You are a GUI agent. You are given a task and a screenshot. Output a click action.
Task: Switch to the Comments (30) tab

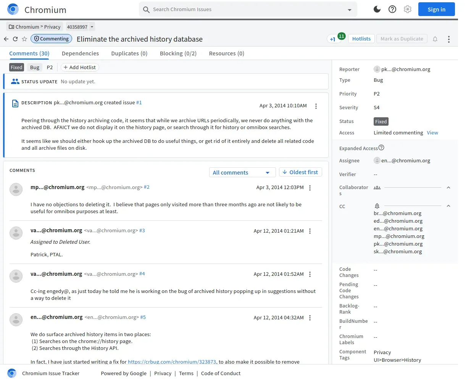(x=29, y=53)
